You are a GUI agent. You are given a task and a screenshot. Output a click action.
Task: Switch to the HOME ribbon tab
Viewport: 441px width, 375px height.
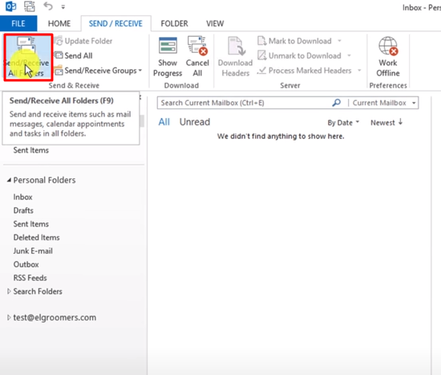(59, 23)
